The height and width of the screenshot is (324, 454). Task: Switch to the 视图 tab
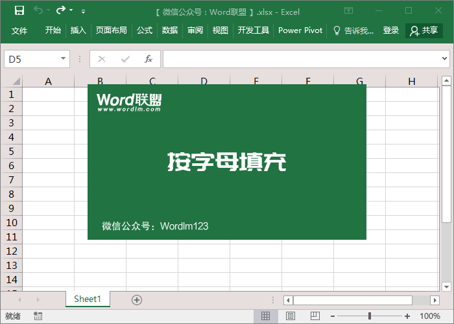pos(220,30)
